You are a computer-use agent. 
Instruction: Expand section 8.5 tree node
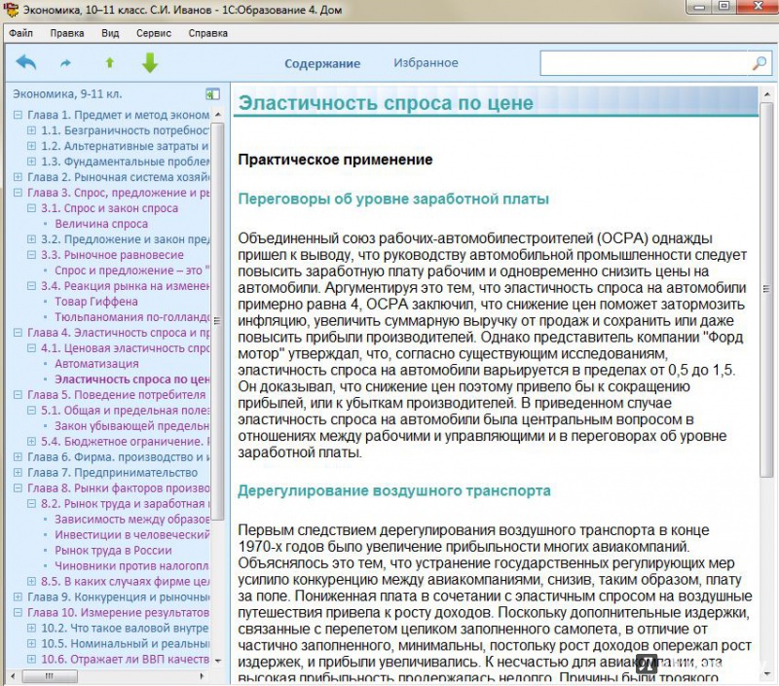(31, 581)
